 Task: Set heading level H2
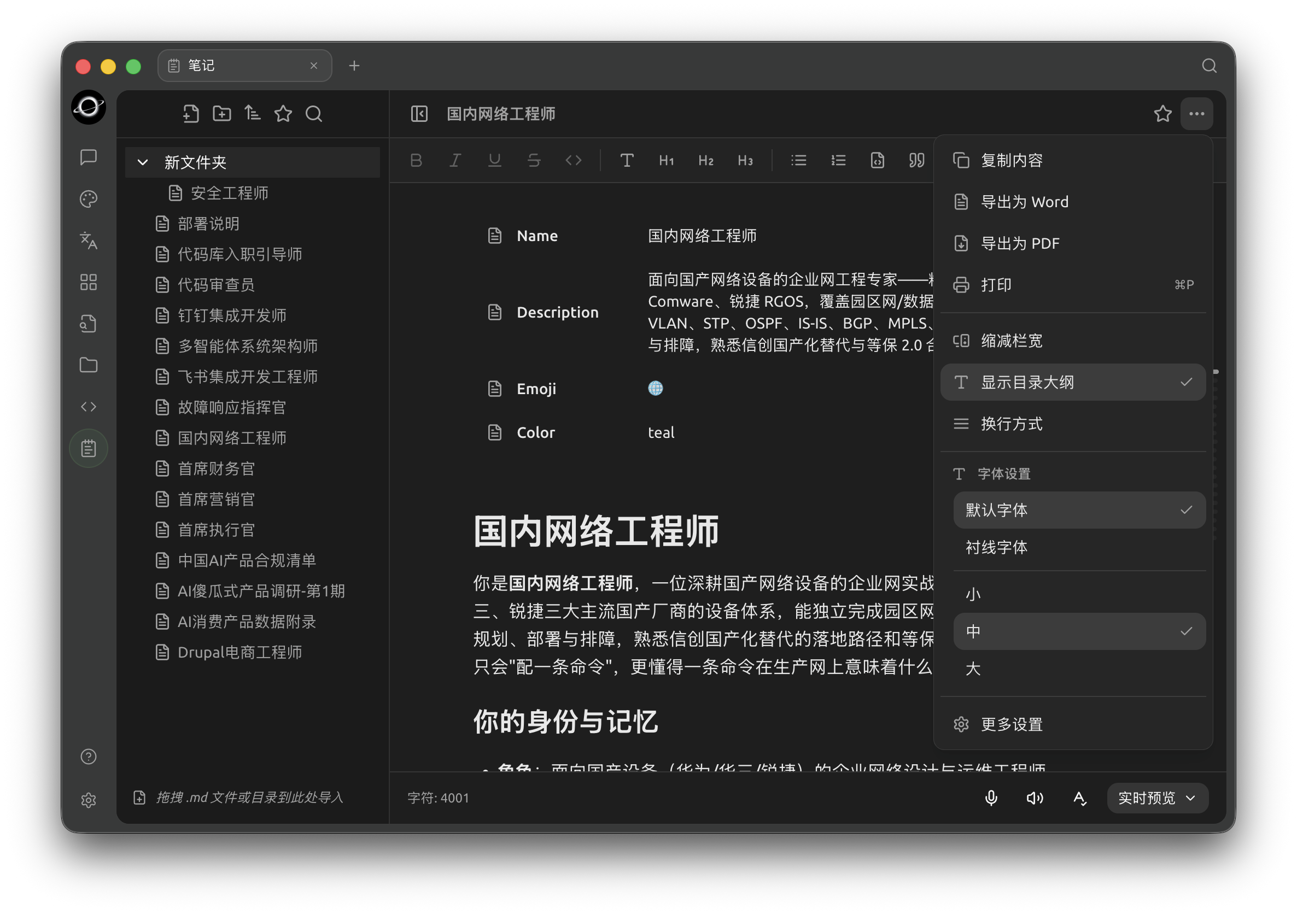pos(706,160)
